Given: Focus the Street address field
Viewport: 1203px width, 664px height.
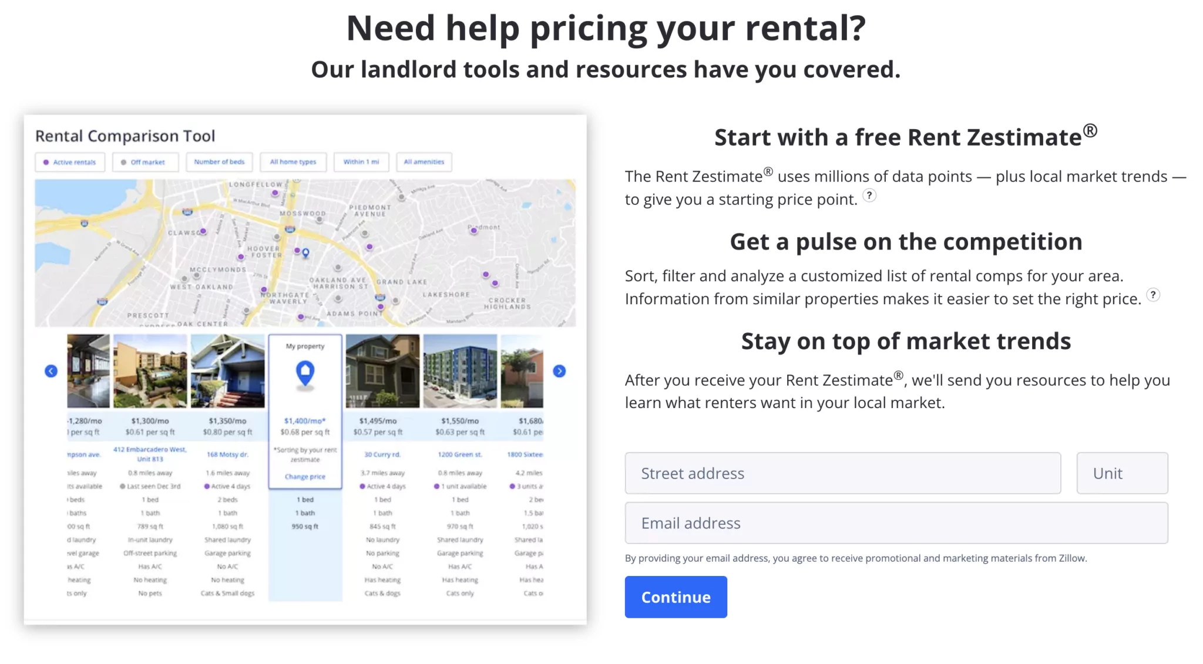Looking at the screenshot, I should 843,473.
